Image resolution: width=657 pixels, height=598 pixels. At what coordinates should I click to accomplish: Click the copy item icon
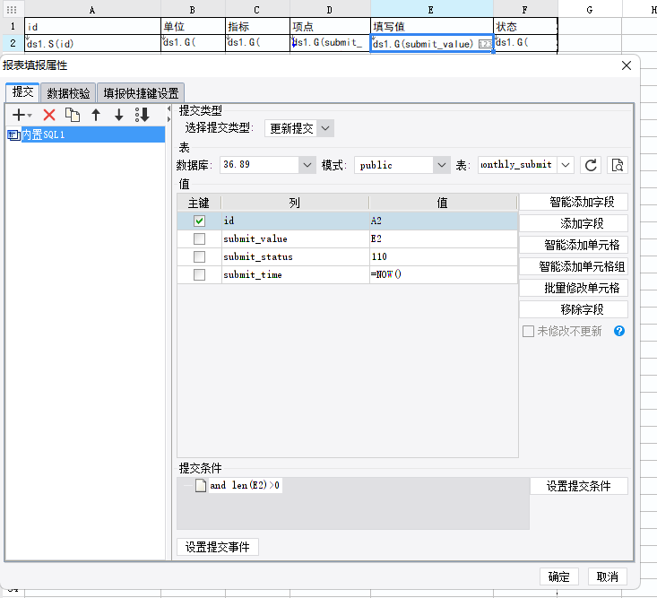click(73, 115)
